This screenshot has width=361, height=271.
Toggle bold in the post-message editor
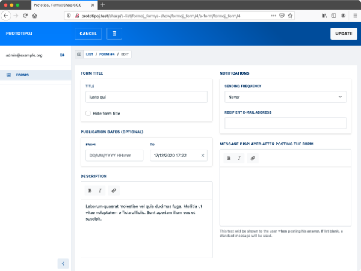pyautogui.click(x=229, y=159)
